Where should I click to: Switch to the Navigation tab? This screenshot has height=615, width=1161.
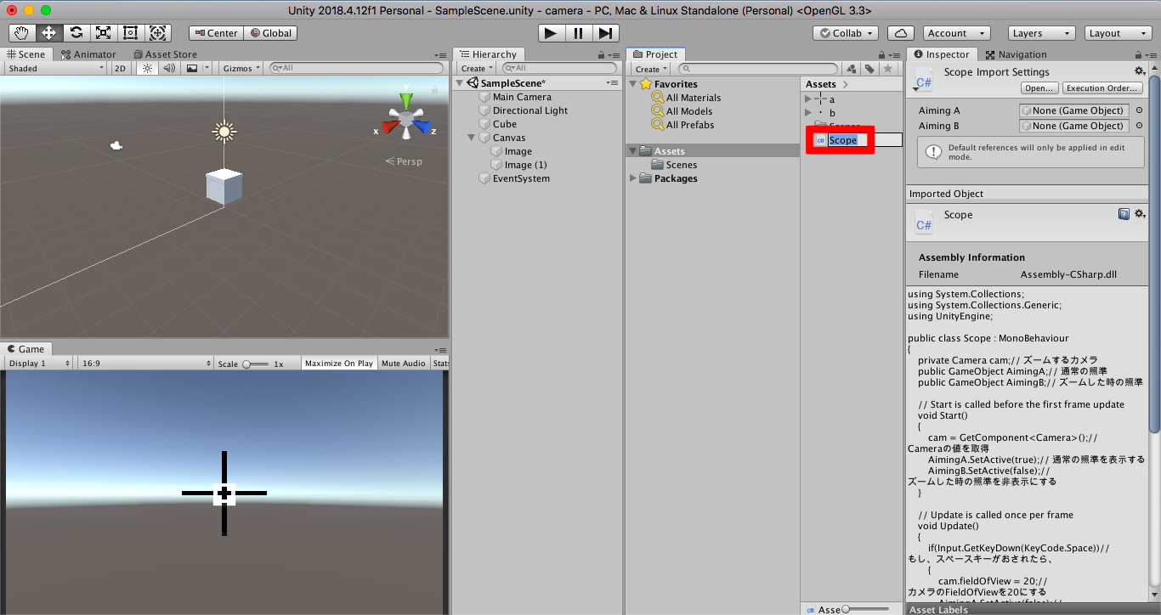1016,54
